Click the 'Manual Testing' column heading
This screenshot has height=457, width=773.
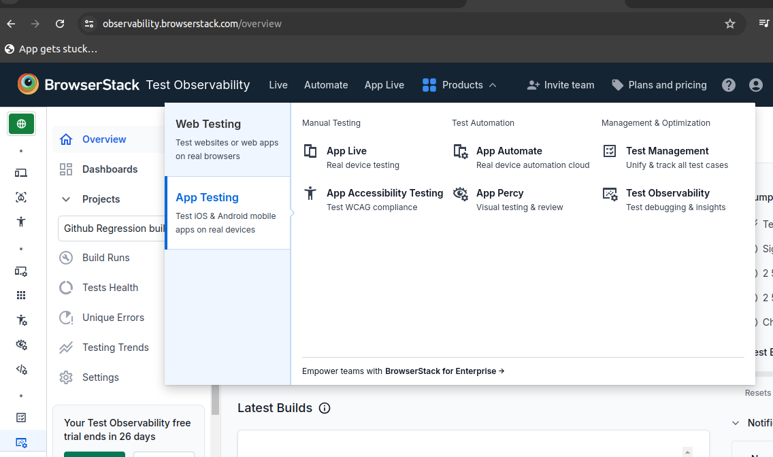point(331,123)
